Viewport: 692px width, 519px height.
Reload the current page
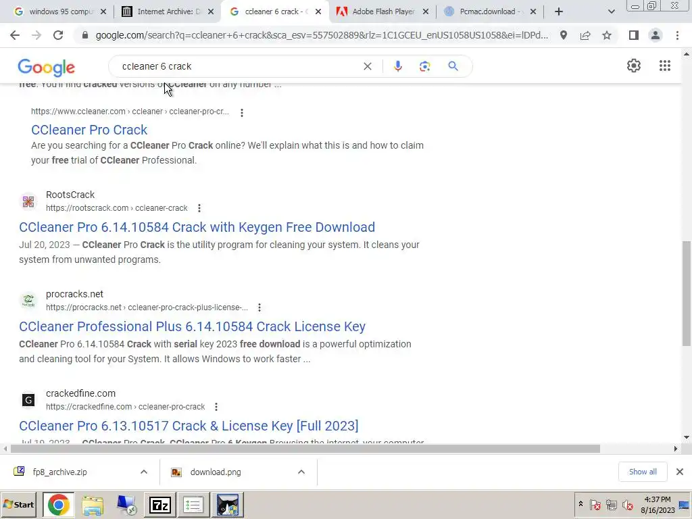point(58,35)
